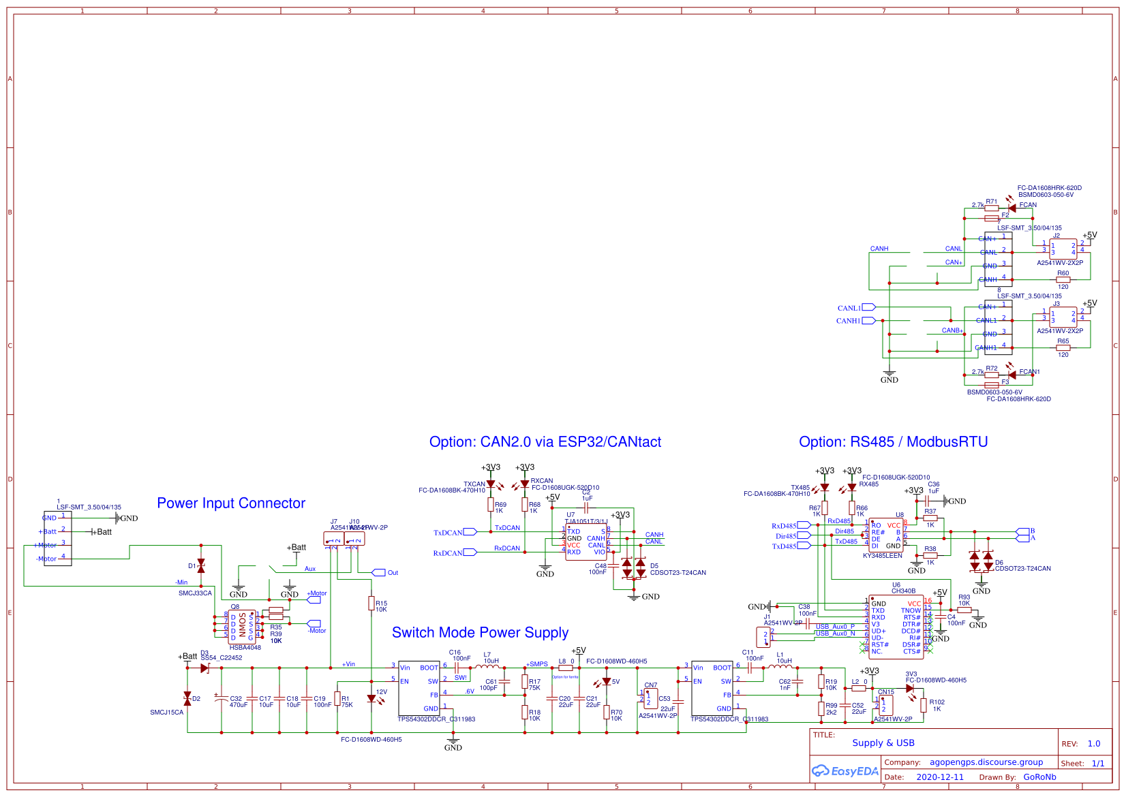Viewport: 1126px width, 797px height.
Task: Click the Date field showing 2020-12-11
Action: 941,777
